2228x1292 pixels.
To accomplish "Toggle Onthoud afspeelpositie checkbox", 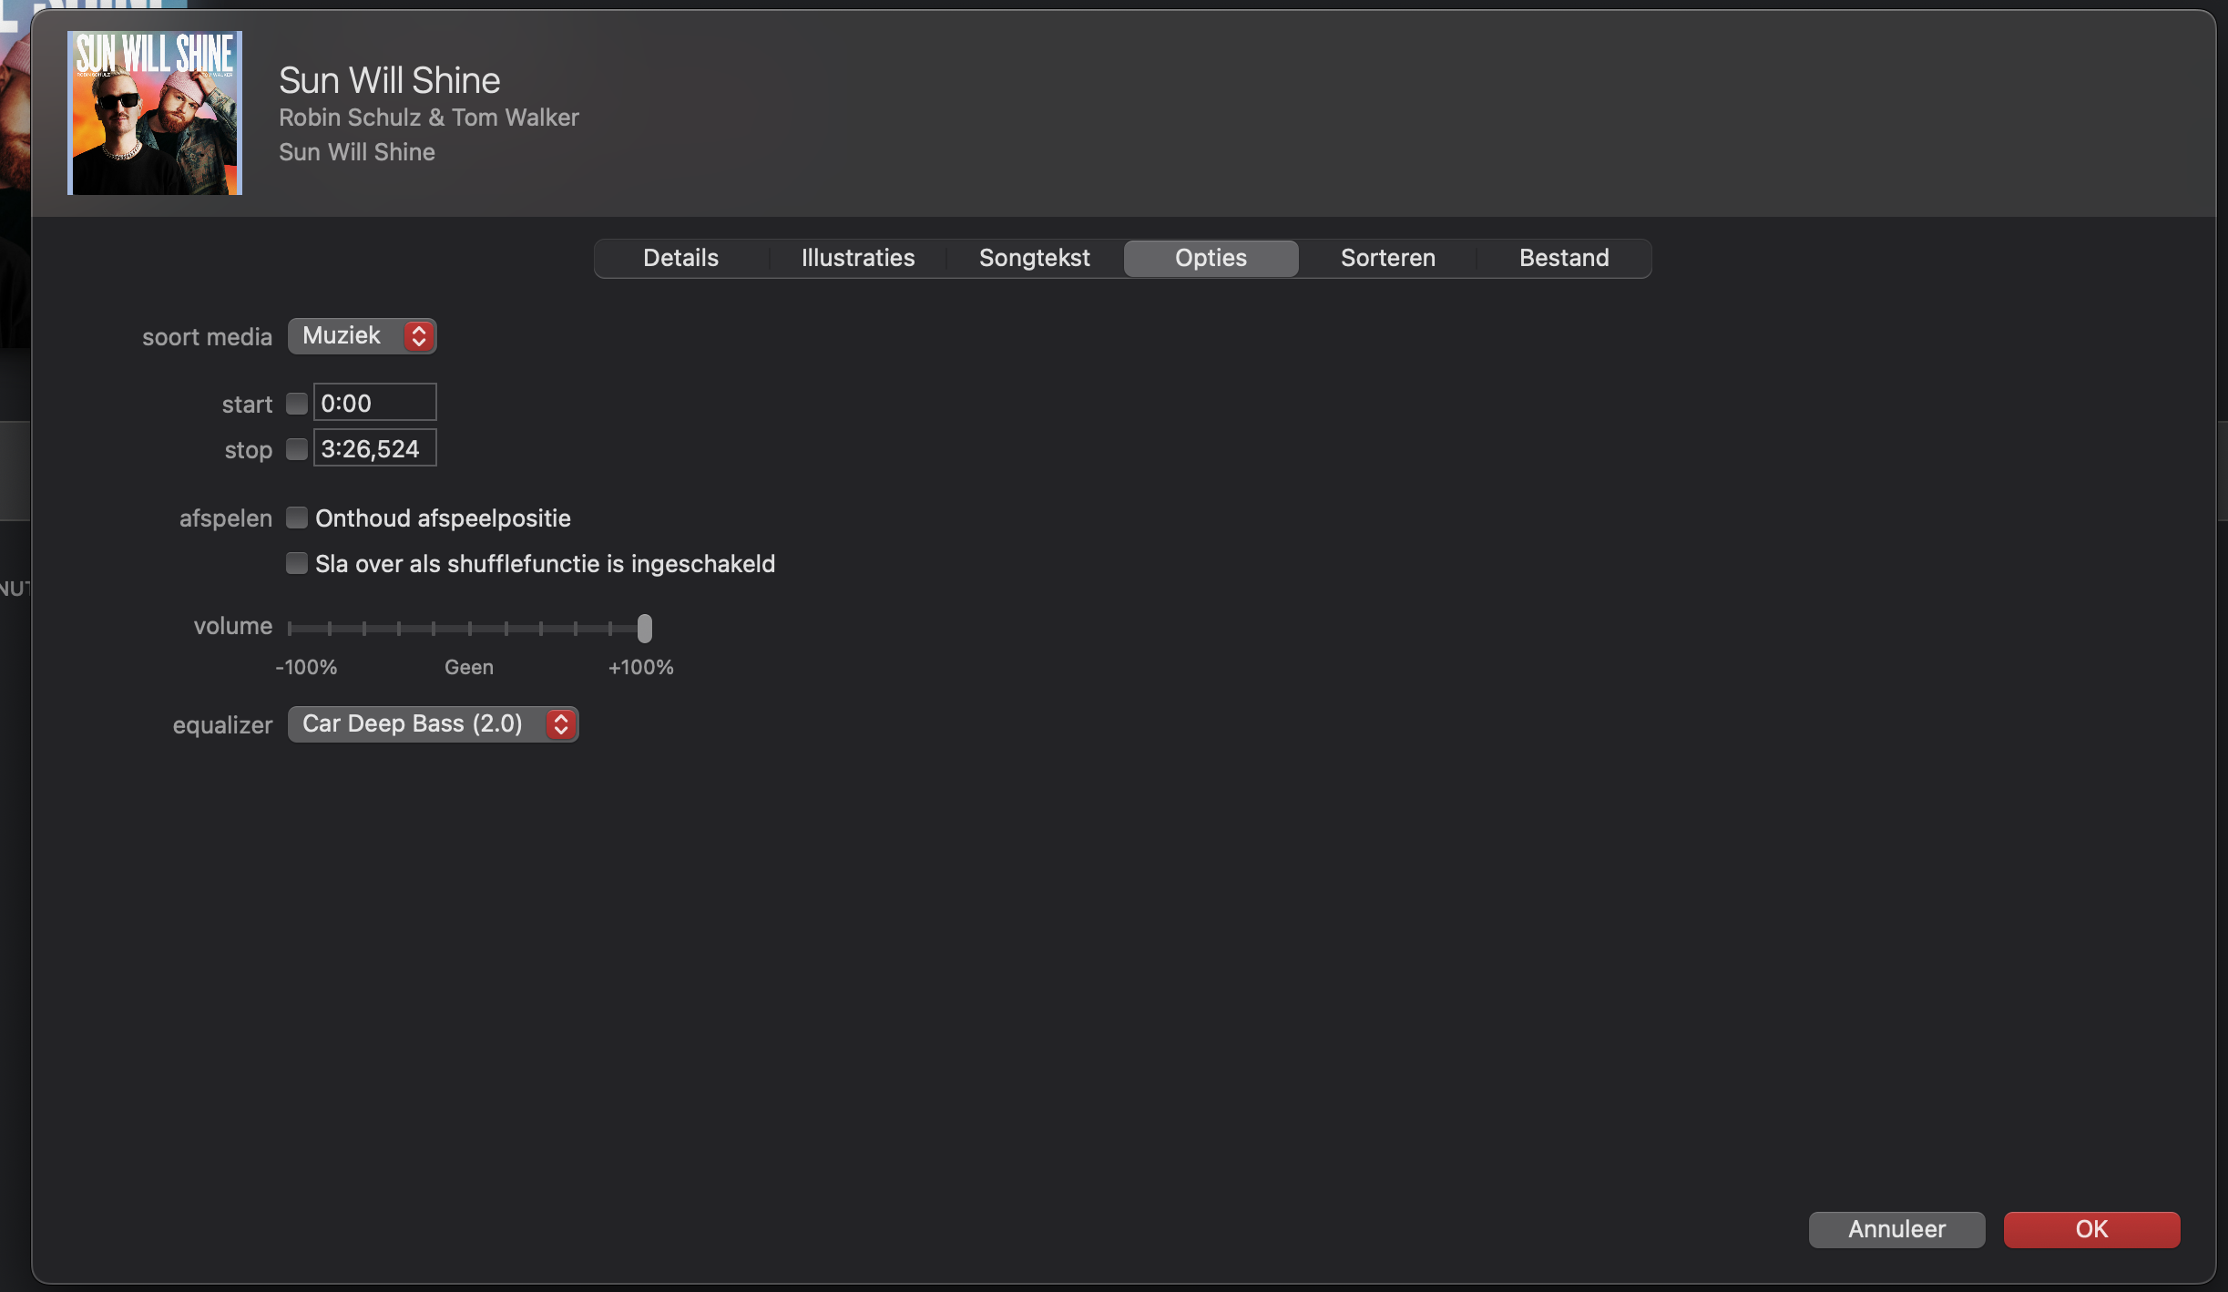I will tap(296, 518).
